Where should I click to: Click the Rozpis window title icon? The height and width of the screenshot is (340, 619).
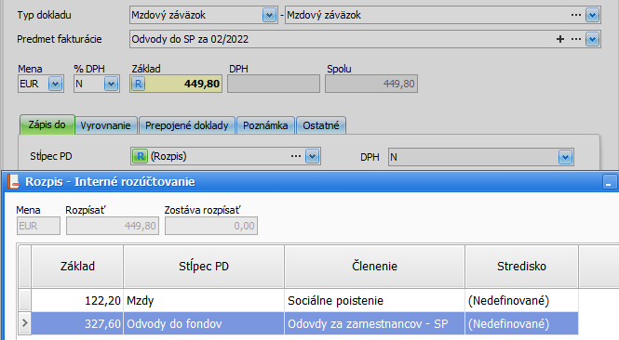[13, 182]
